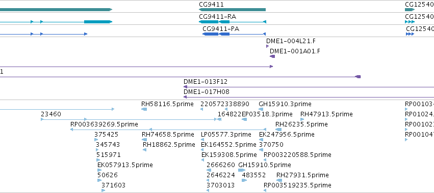Select the RH58116.5prime EST label
Viewport: 434px width, 193px height.
click(167, 104)
